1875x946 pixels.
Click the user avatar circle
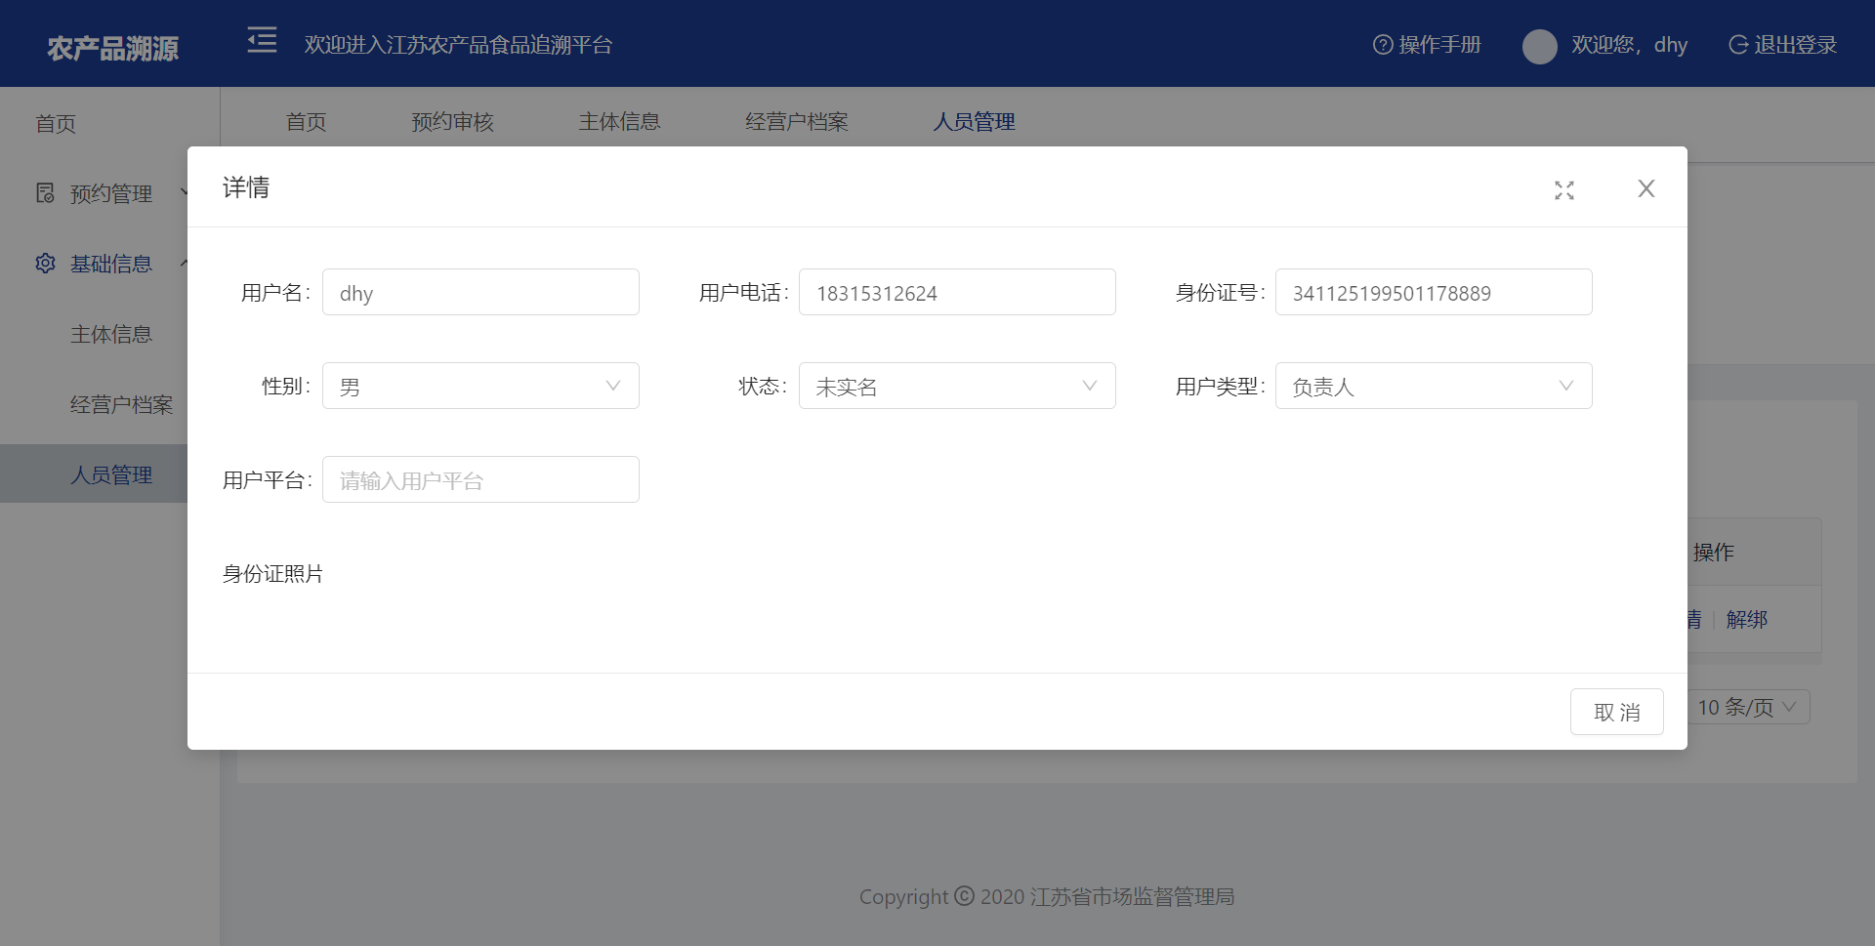1539,46
